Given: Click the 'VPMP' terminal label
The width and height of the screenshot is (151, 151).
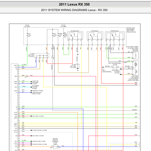Looking at the screenshot, I should pos(16,118).
